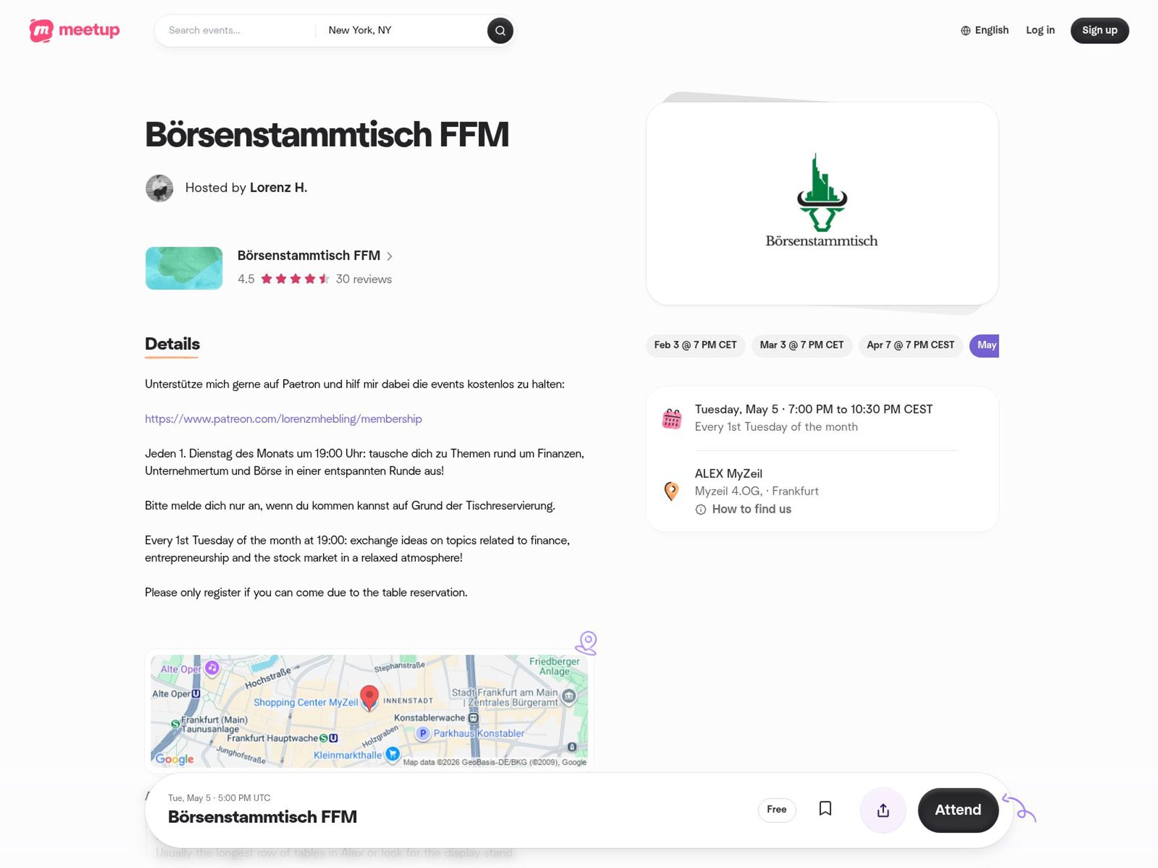This screenshot has width=1158, height=868.
Task: Bookmark this event
Action: click(x=825, y=810)
